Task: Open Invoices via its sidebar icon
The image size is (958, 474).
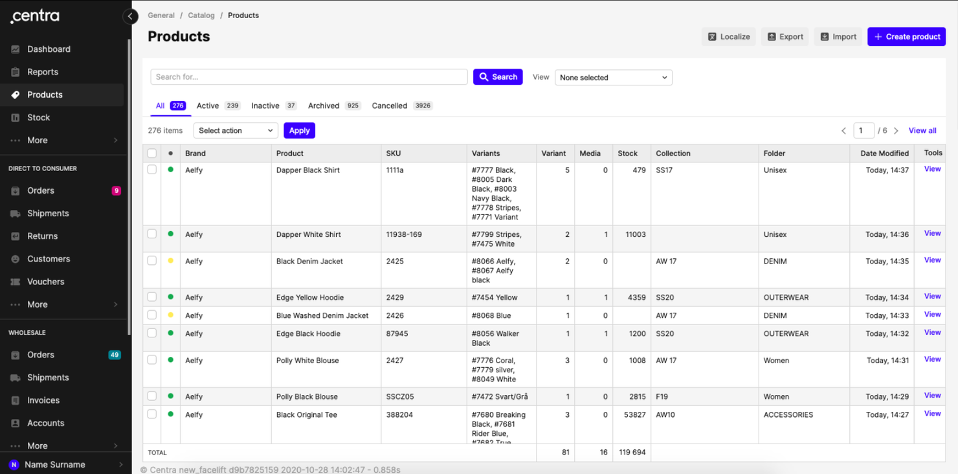Action: (x=16, y=400)
